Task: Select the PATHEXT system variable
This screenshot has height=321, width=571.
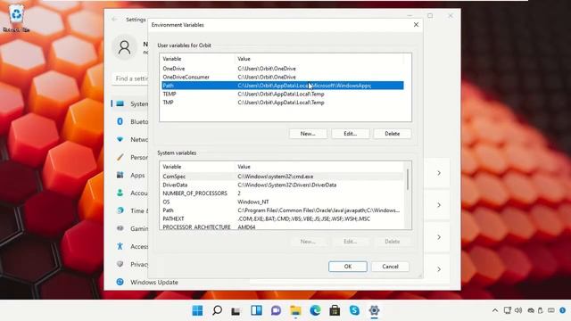Action: coord(282,218)
